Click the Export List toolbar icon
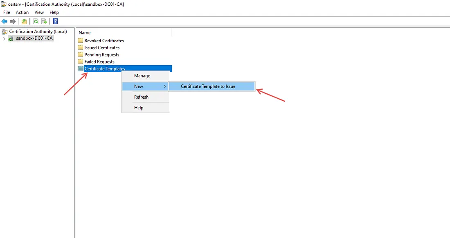This screenshot has width=450, height=238. pos(44,21)
